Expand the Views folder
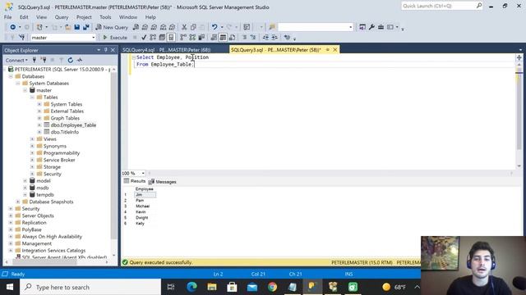The image size is (526, 295). (32, 139)
